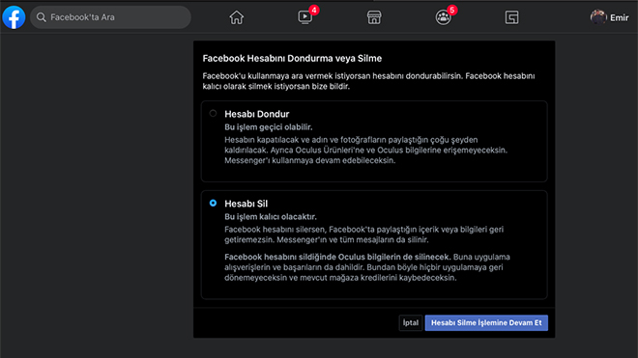Click the Hesabı Sil heading text
The height and width of the screenshot is (358, 638).
click(x=246, y=204)
